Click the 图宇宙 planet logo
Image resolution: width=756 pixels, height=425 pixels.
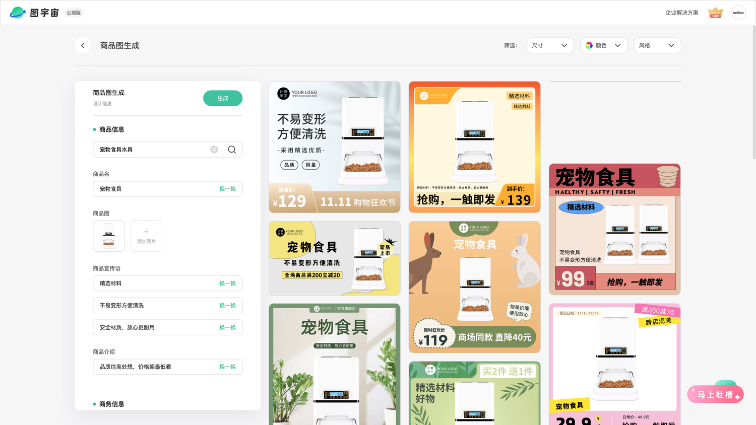tap(18, 13)
